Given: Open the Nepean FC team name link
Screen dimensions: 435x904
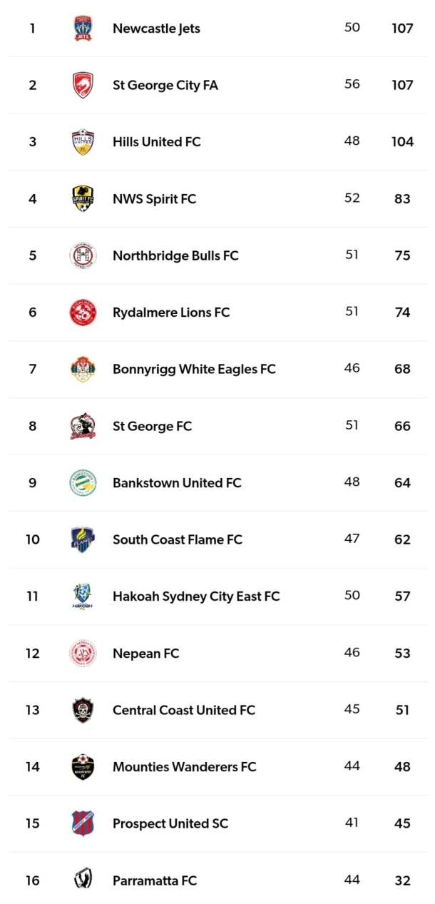Looking at the screenshot, I should [145, 654].
